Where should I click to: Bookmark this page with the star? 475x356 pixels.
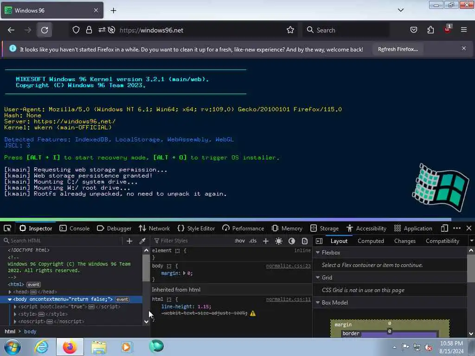(290, 30)
